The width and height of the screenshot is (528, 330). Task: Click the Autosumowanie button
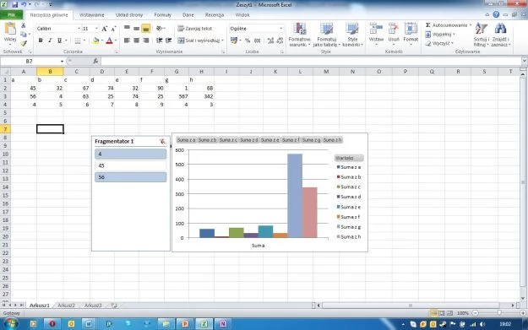[449, 25]
